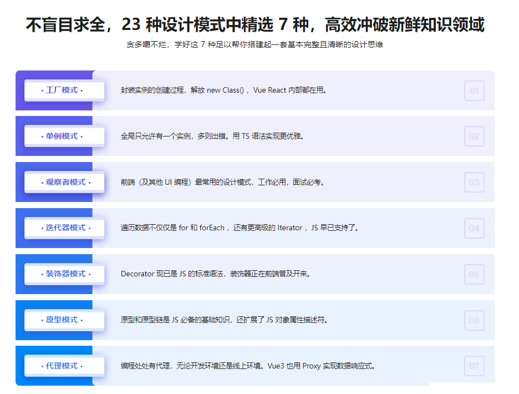Click the main heading about 23 种设计模式
This screenshot has height=394, width=519.
[255, 25]
